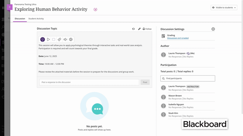This screenshot has height=136, width=243.
Task: Click the speaker volume icon in toolbar
Action: [x=65, y=39]
